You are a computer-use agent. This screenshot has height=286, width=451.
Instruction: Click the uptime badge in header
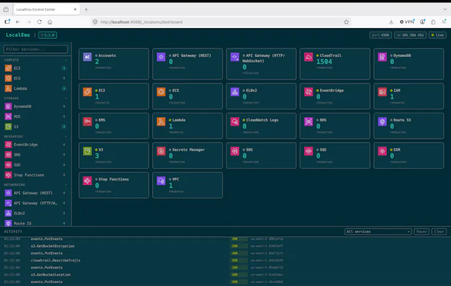(410, 35)
